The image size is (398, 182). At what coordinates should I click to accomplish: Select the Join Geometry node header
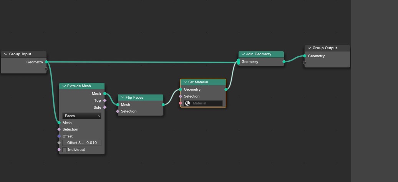261,54
